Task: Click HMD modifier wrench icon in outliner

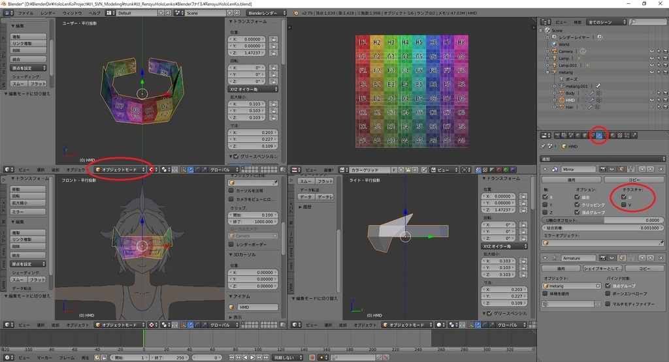Action: [x=592, y=100]
